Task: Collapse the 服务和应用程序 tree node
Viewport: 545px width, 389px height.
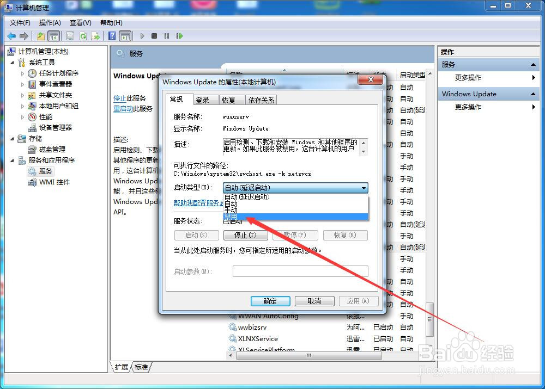Action: pyautogui.click(x=12, y=160)
